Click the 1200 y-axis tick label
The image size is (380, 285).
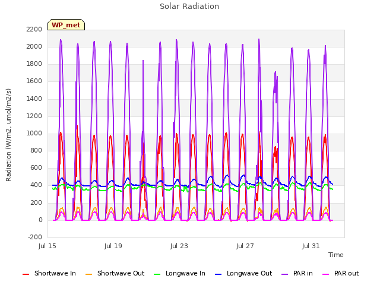coord(34,116)
